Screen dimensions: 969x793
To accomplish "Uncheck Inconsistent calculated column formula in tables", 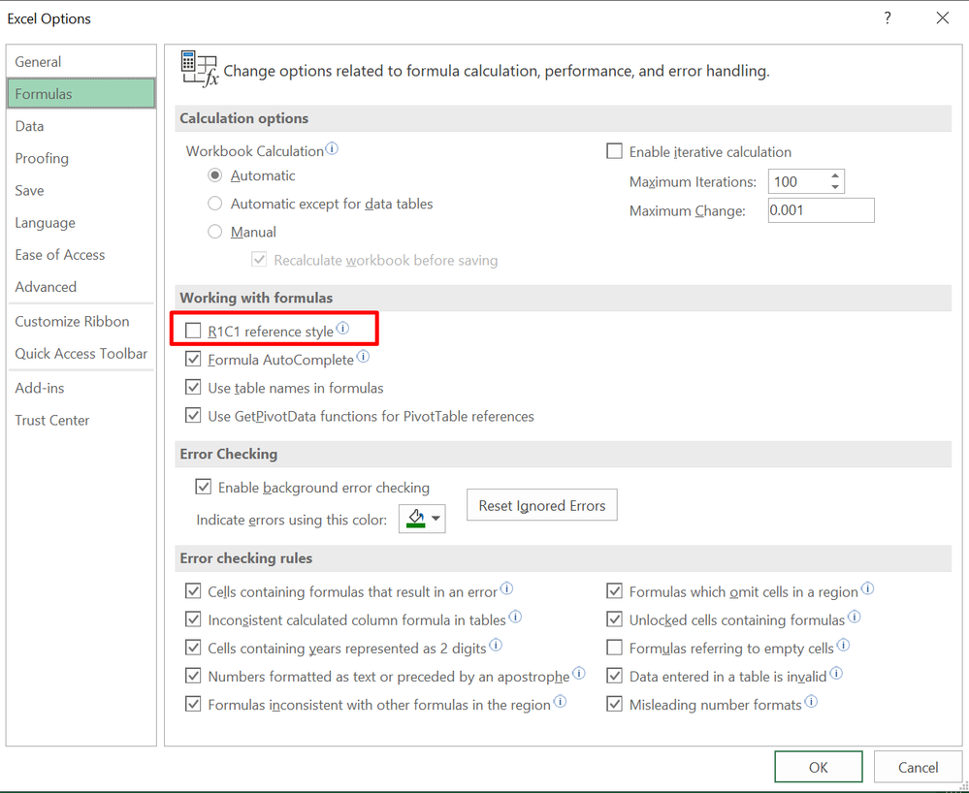I will [x=193, y=619].
